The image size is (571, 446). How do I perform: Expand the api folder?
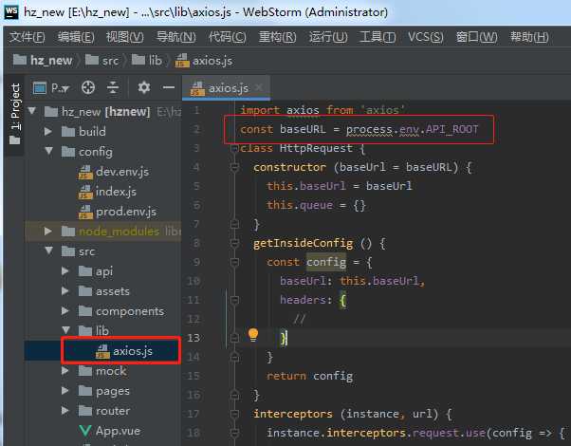tap(65, 270)
